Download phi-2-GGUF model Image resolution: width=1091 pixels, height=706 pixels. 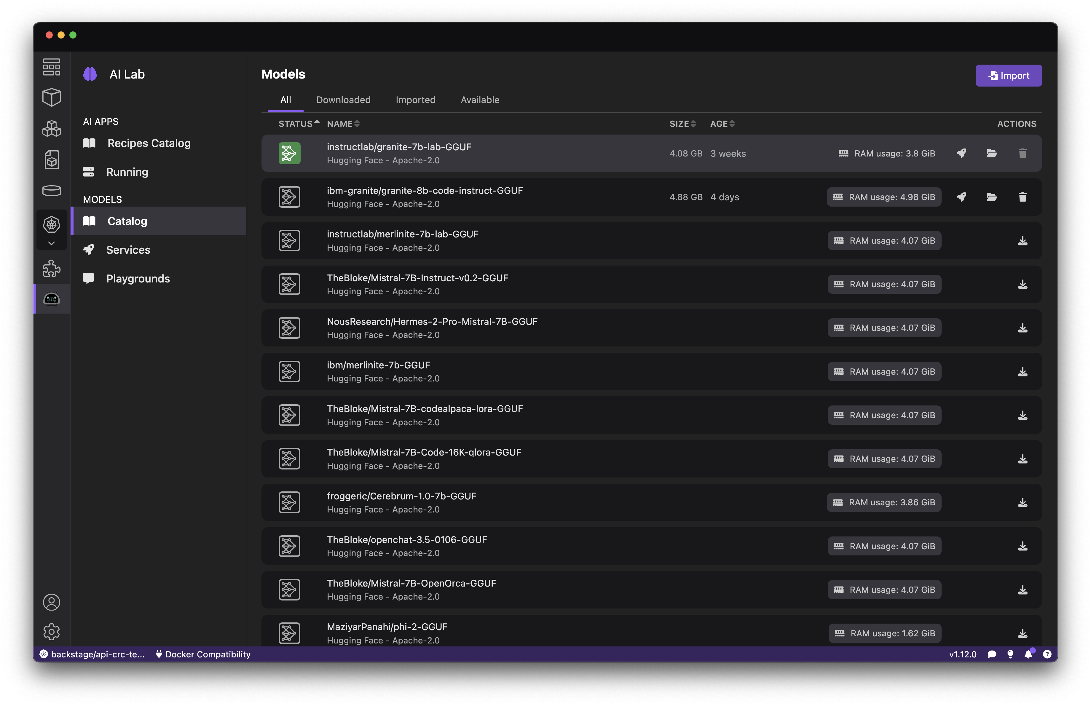(x=1022, y=634)
